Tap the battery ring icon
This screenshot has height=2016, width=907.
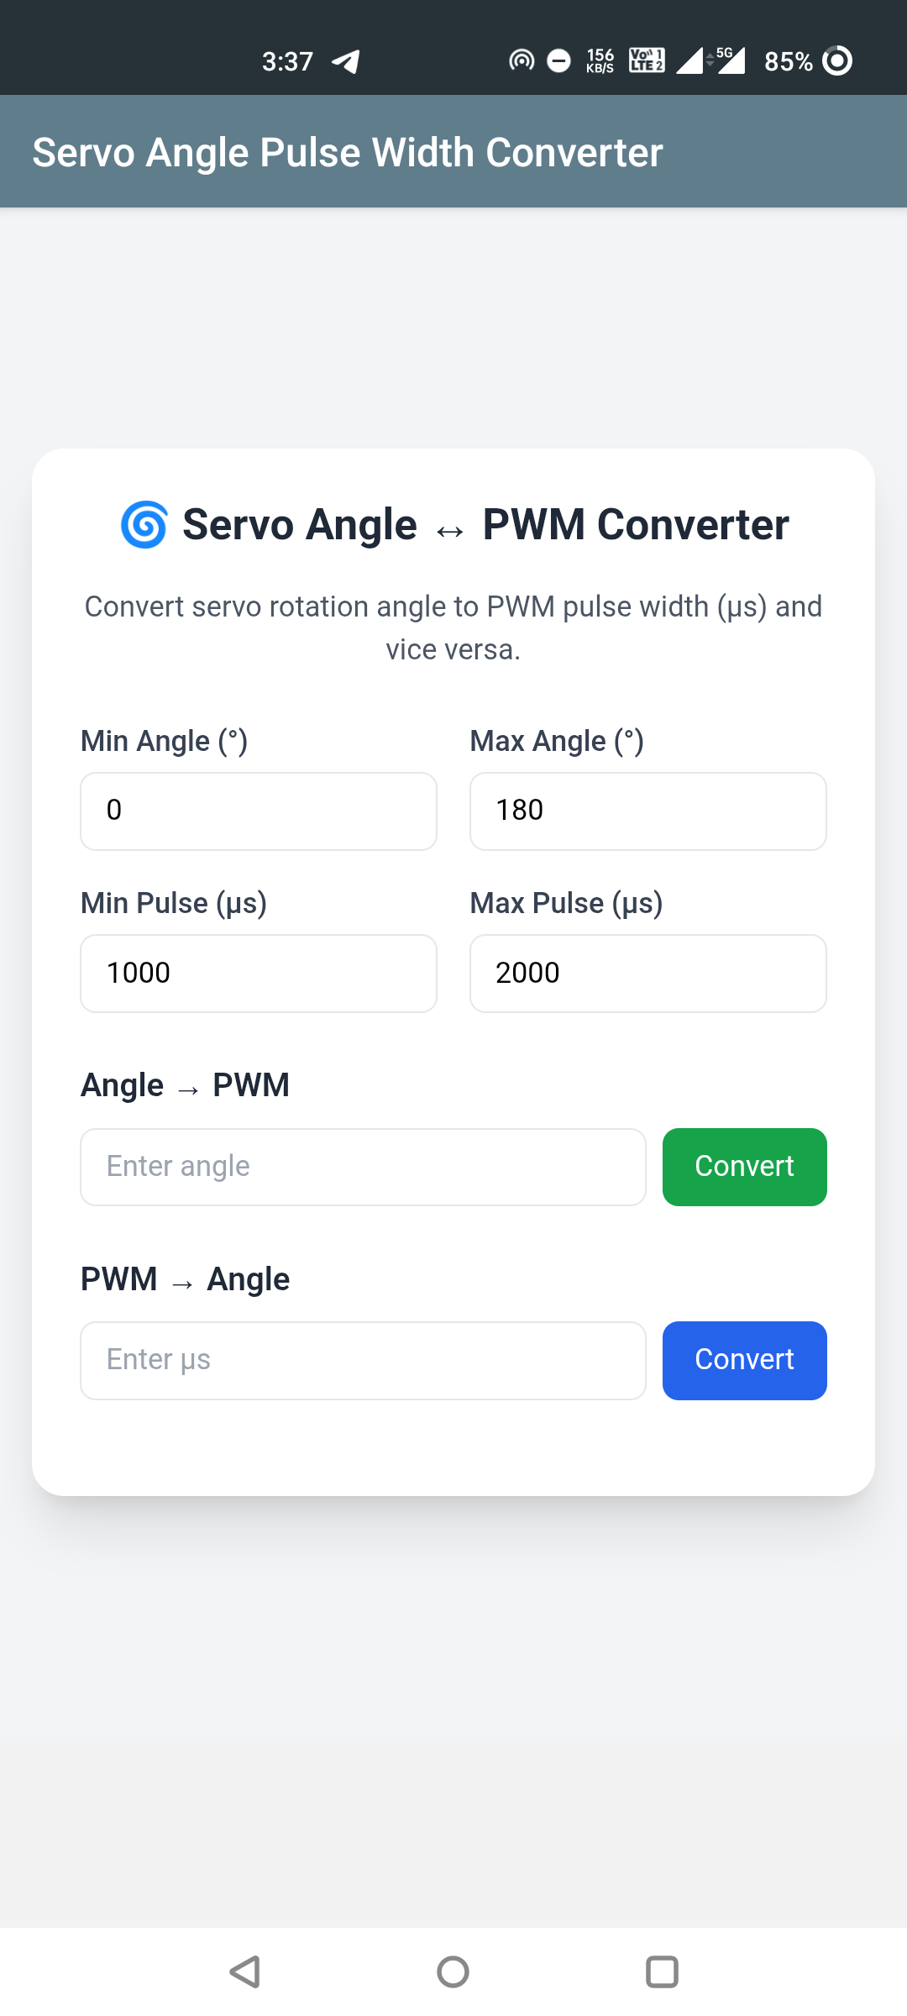click(837, 60)
